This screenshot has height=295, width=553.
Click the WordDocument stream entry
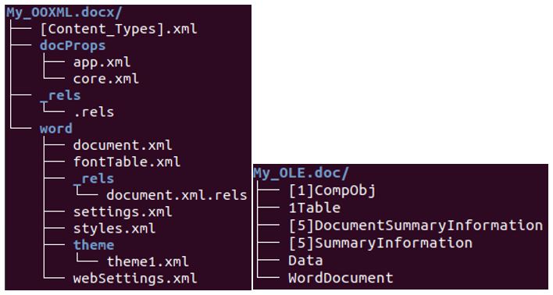point(341,278)
